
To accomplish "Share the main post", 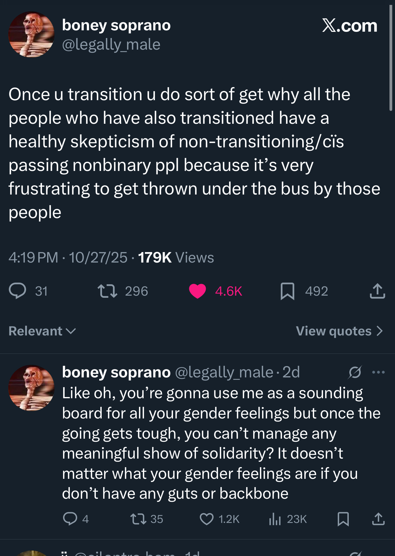I will point(377,291).
